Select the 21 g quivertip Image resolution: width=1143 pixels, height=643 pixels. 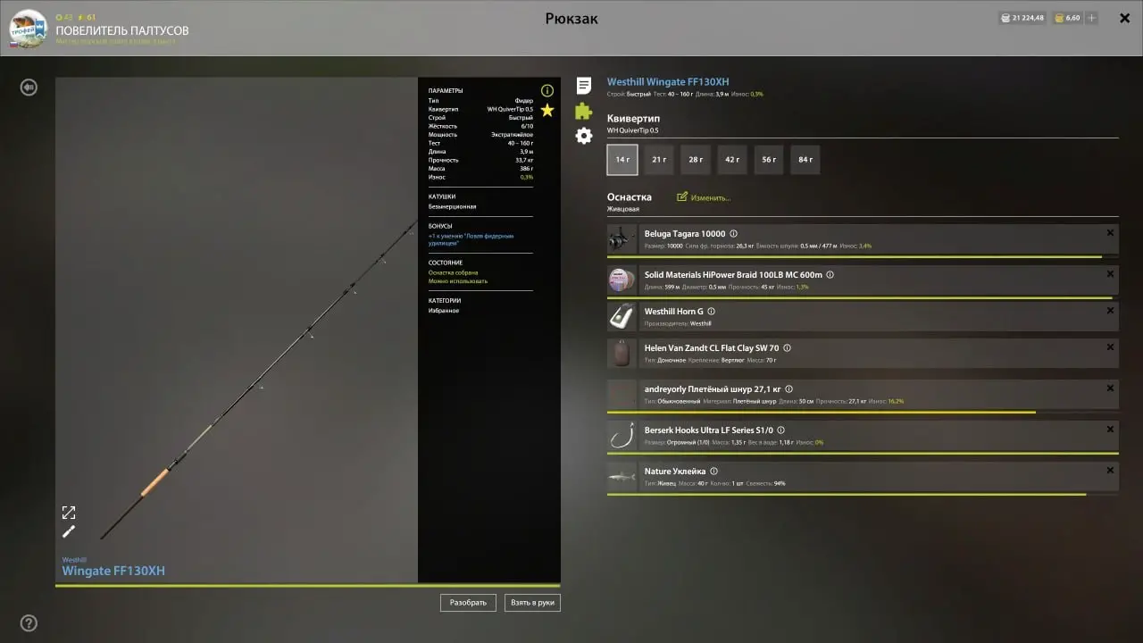pyautogui.click(x=659, y=160)
